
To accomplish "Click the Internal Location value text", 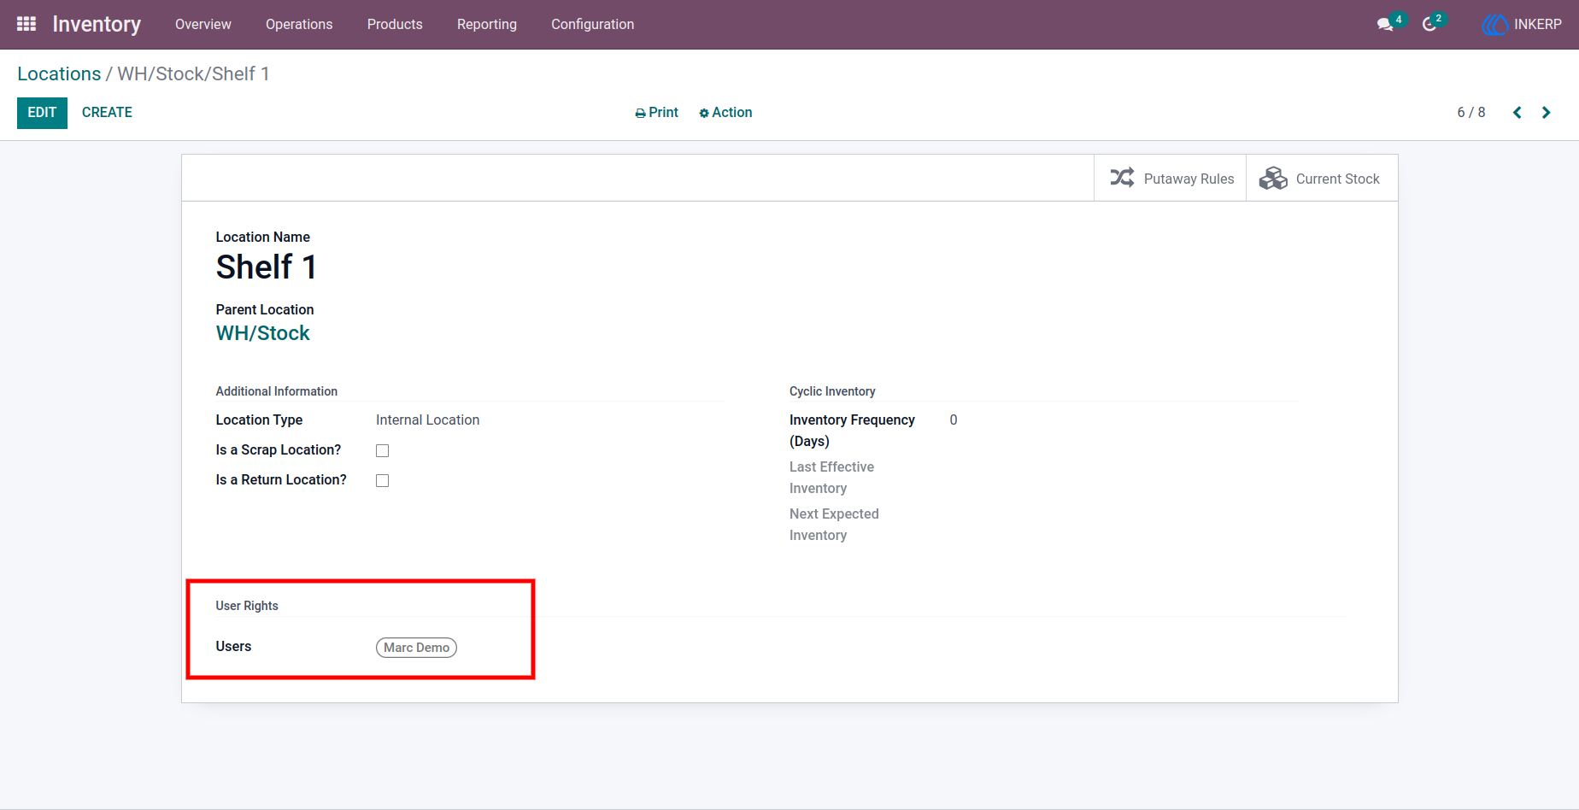I will (428, 420).
